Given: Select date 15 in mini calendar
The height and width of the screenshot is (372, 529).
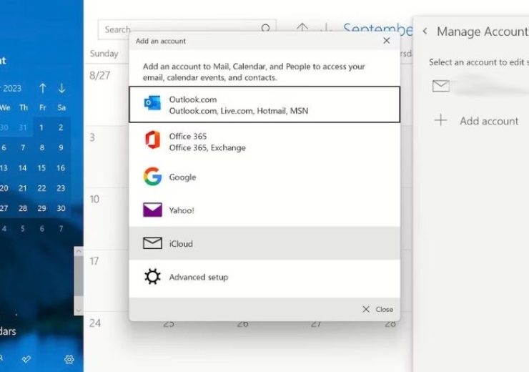Looking at the screenshot, I should (41, 168).
